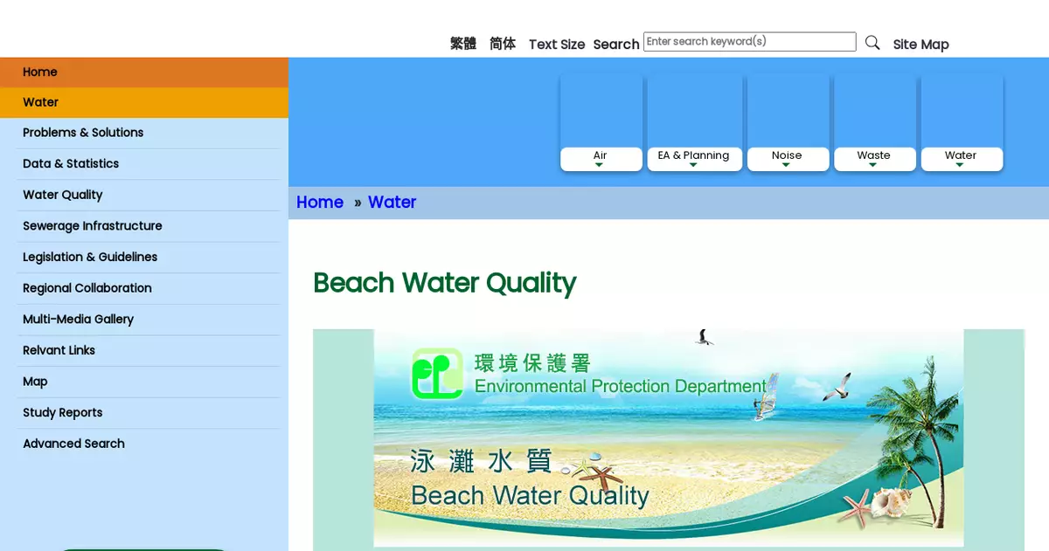Screen dimensions: 1049x551
Task: Open Data & Statistics sidebar item
Action: click(x=71, y=164)
